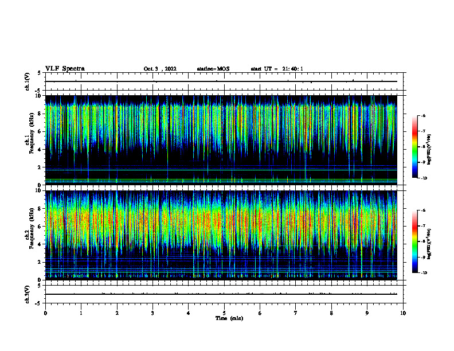The width and height of the screenshot is (454, 351).
Task: Click the ch.1 "Frequency (kHz)" axis label
Action: (32, 134)
